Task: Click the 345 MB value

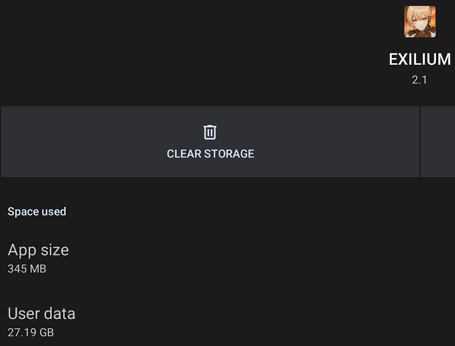Action: (x=26, y=268)
